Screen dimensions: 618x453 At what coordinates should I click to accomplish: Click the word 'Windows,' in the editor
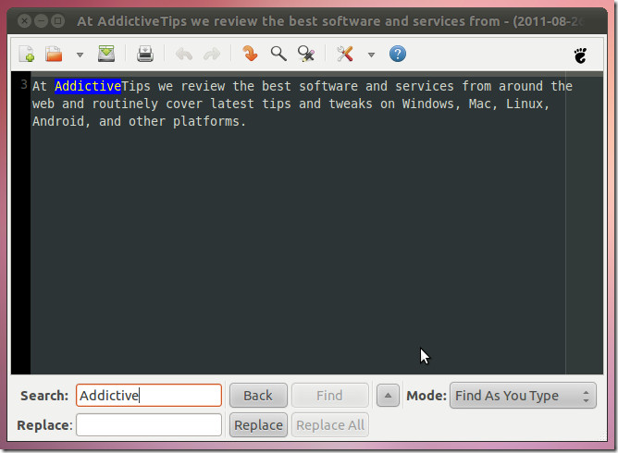tap(431, 104)
